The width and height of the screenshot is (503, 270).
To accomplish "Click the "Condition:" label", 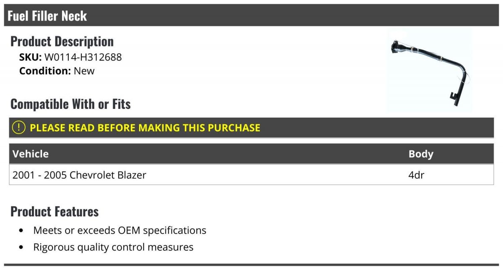I will (45, 71).
